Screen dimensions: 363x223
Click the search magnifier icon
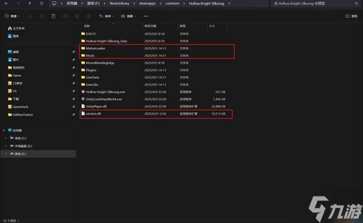(356, 4)
